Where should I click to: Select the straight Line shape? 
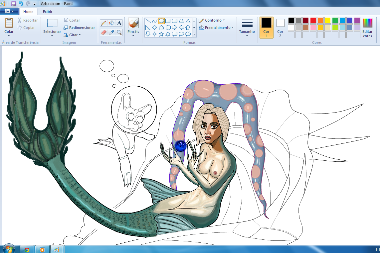(148, 21)
